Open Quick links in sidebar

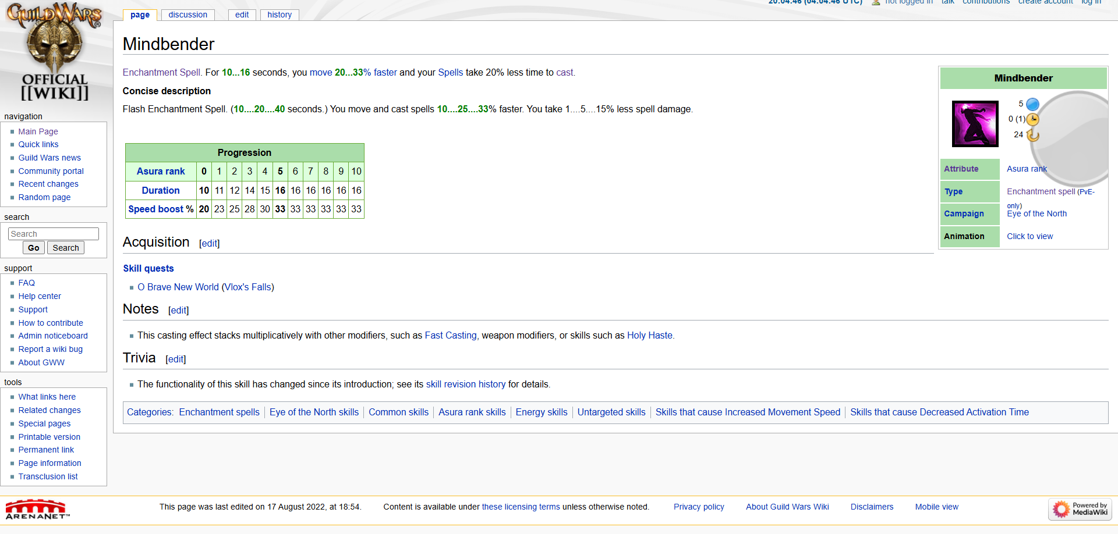click(x=38, y=144)
